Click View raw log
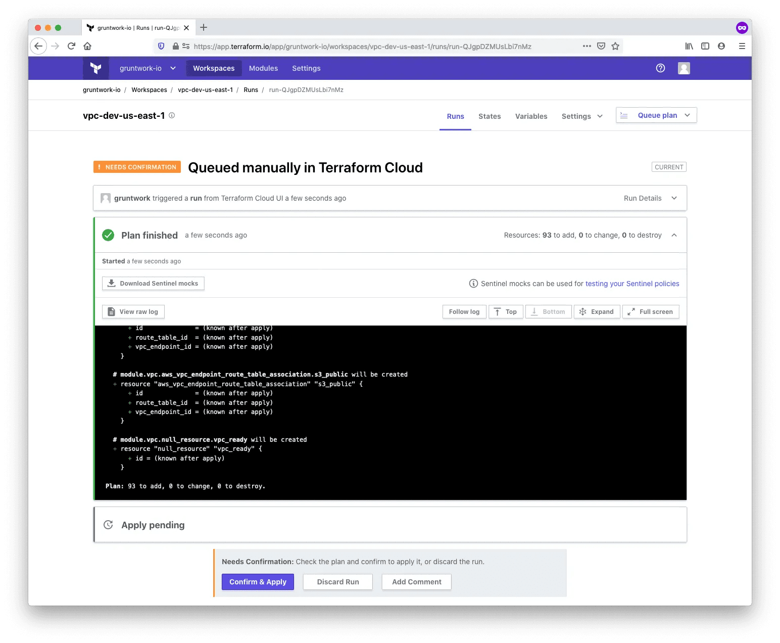The image size is (780, 643). point(133,312)
